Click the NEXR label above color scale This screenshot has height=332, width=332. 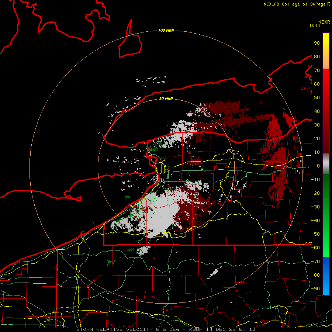[324, 22]
